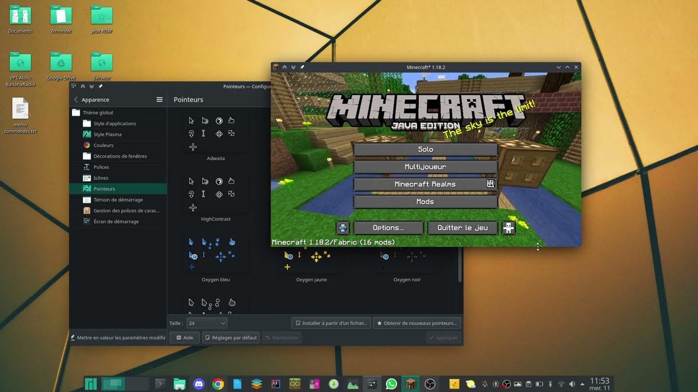
Task: Switch to OBS Studio in the taskbar
Action: click(430, 384)
